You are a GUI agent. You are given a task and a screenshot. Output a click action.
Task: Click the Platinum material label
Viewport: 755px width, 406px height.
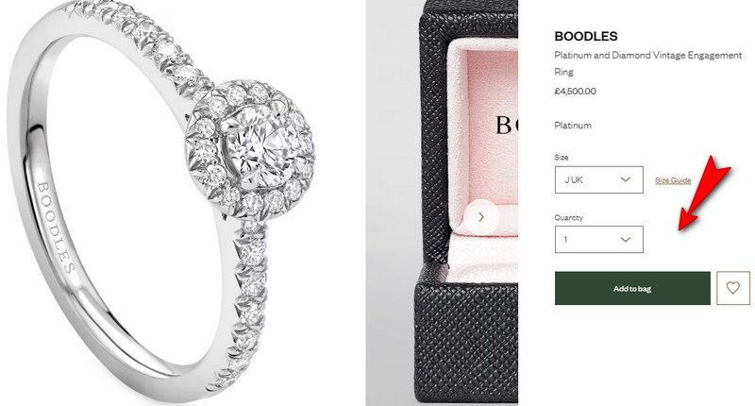point(573,126)
